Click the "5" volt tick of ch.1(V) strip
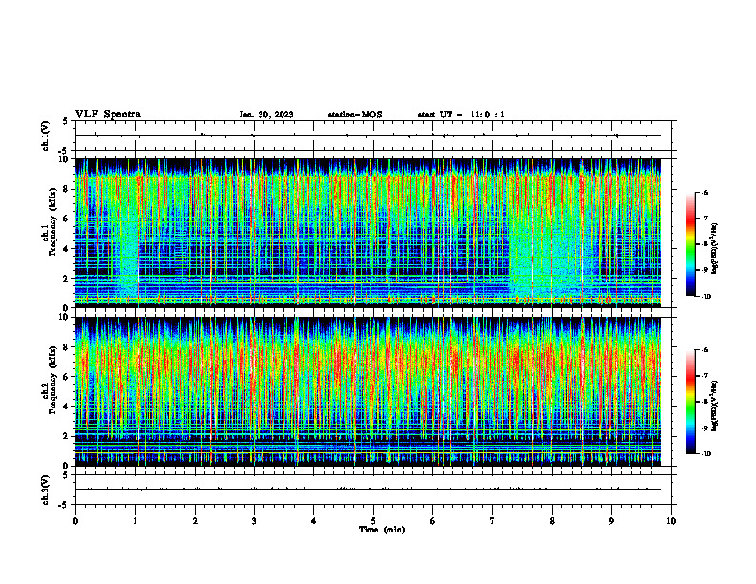Screen dimensions: 756x584 tap(66, 121)
